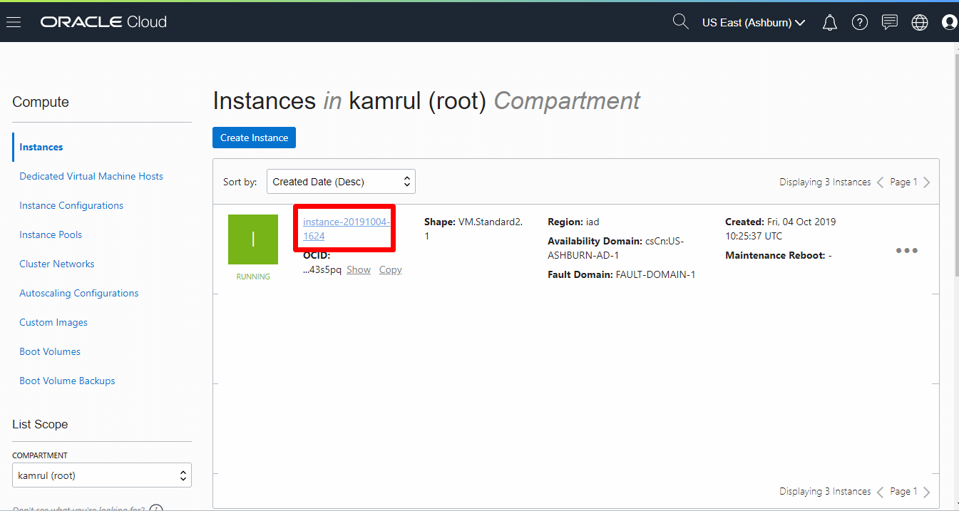The height and width of the screenshot is (511, 959).
Task: Go to previous page arrow at bottom
Action: coord(881,492)
